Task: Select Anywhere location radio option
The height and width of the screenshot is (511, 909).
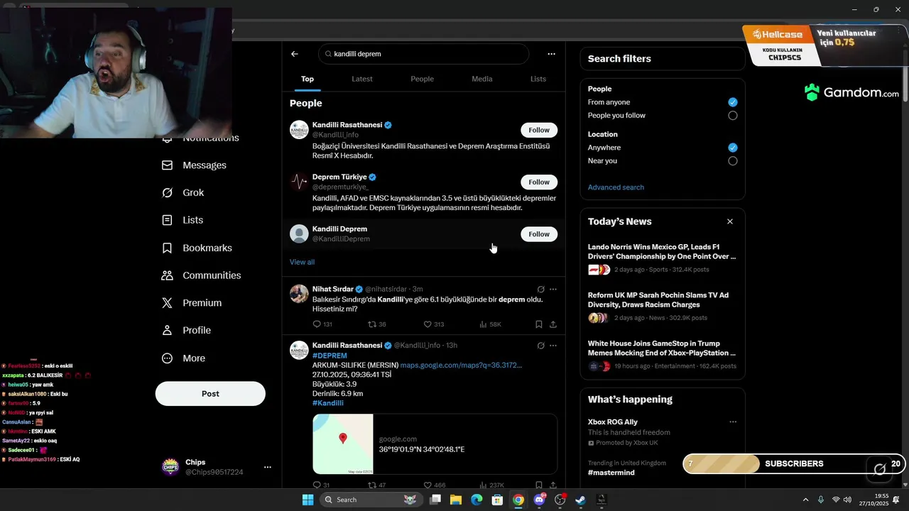Action: [x=733, y=148]
